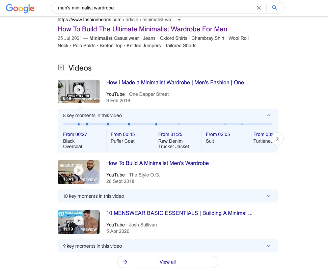The image size is (328, 271).
Task: Jump to the Suit key moment
Action: tap(218, 134)
